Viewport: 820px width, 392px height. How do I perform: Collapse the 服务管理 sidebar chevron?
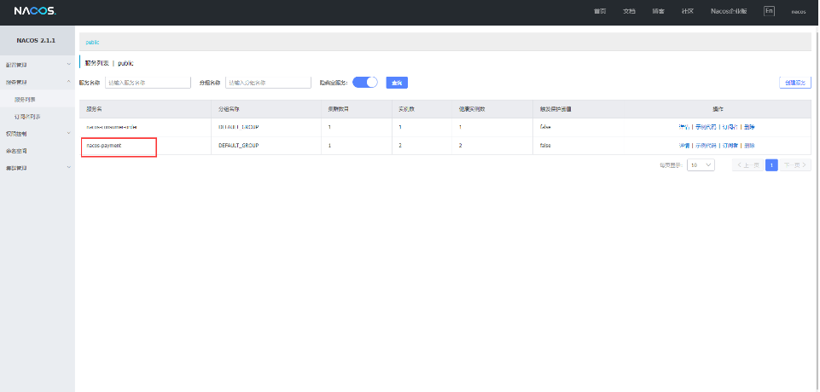tap(68, 82)
